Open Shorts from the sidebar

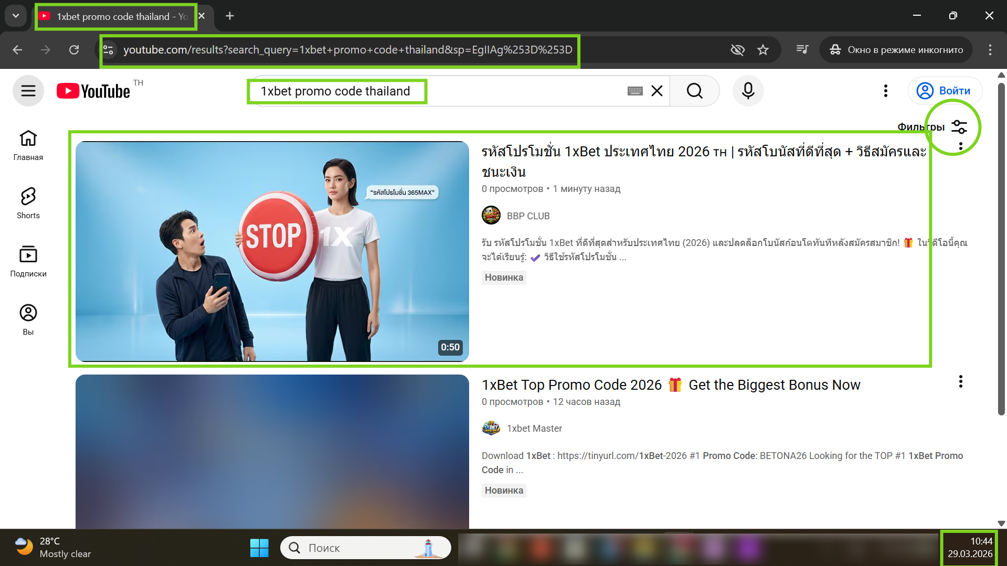pyautogui.click(x=28, y=203)
